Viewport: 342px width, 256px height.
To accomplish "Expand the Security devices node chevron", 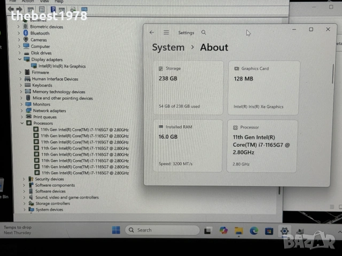I will pos(24,179).
